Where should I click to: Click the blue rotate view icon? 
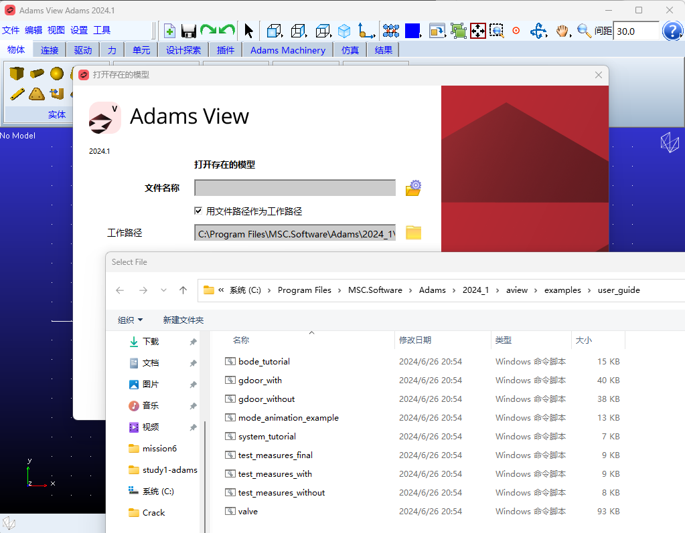coord(538,31)
